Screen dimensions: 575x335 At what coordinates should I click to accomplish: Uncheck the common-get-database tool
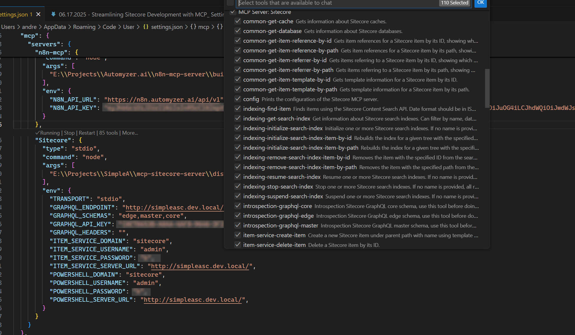[x=238, y=31]
